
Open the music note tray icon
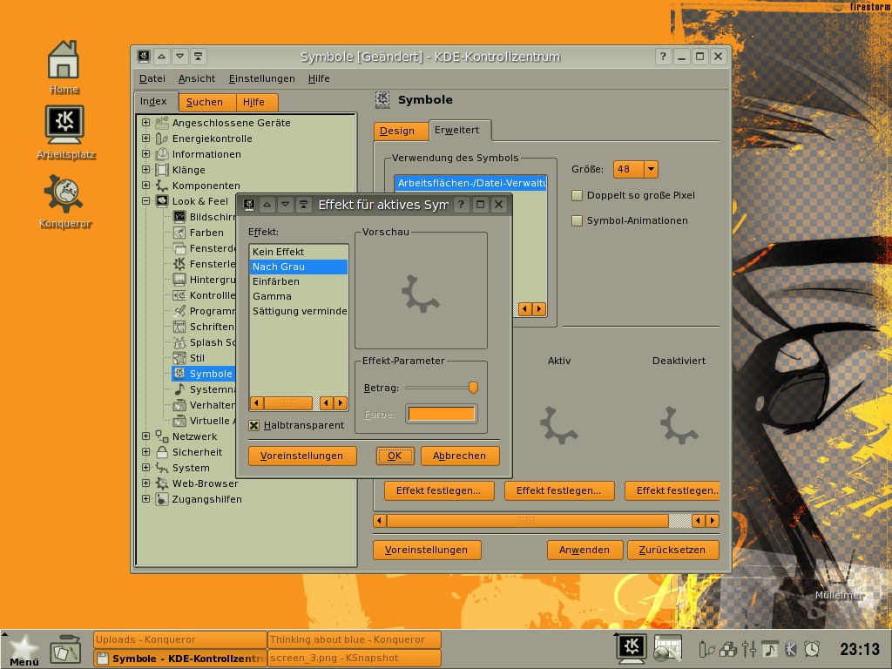coord(770,648)
